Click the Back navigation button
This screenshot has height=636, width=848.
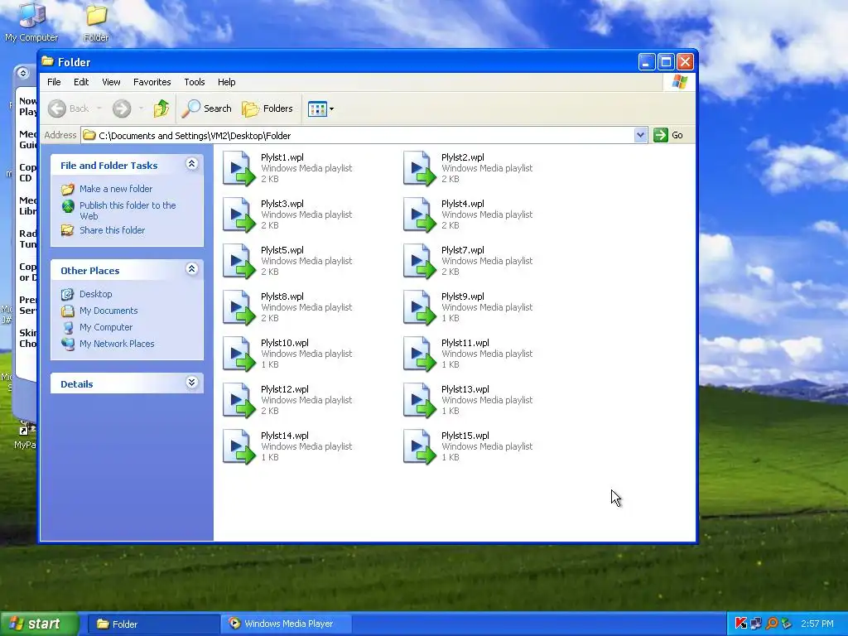pyautogui.click(x=68, y=108)
